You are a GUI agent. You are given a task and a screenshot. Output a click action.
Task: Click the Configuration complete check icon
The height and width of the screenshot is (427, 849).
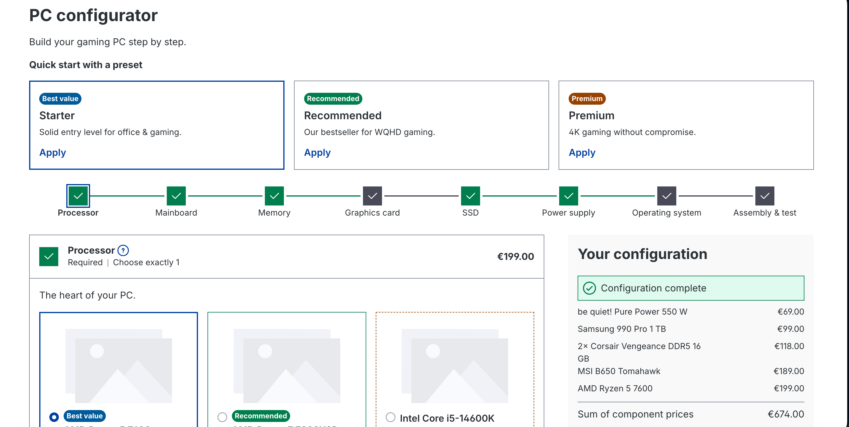589,288
